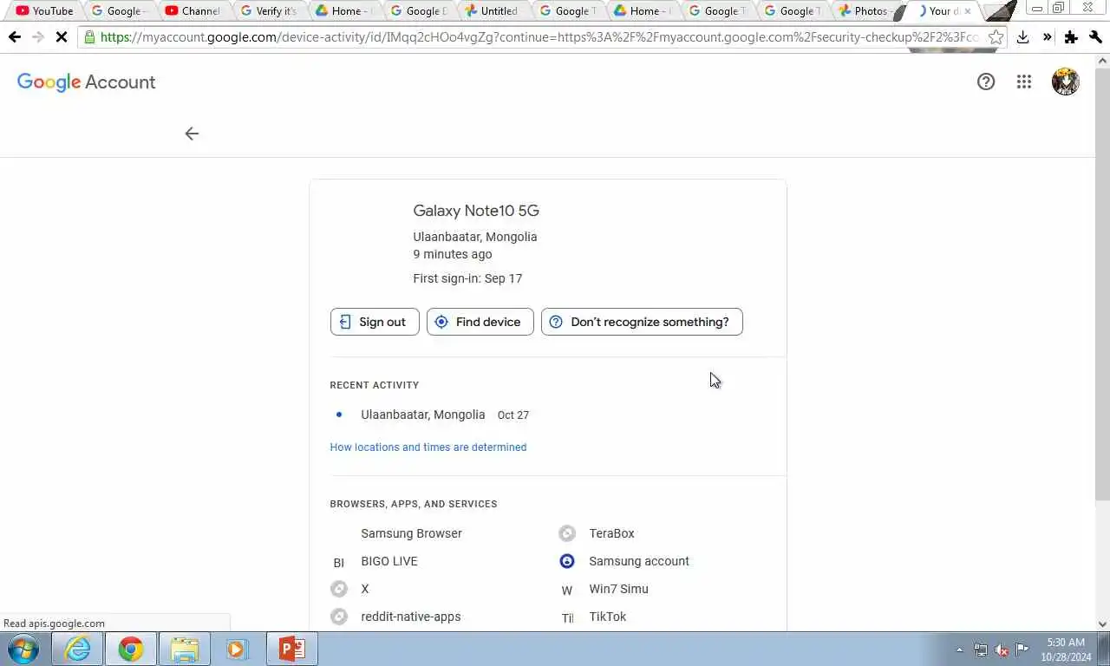Open the Google apps grid

coord(1024,82)
